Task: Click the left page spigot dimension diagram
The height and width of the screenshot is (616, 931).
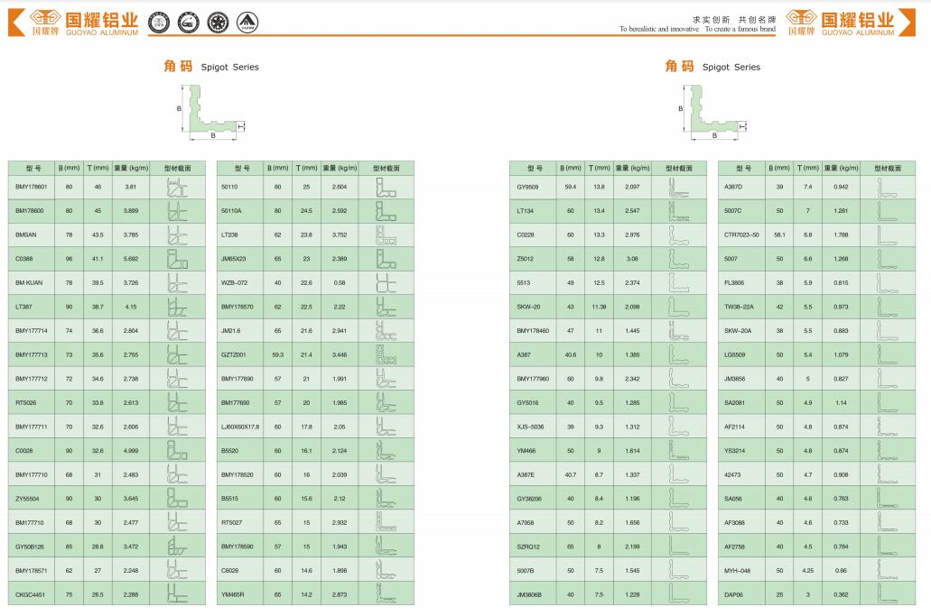Action: tap(210, 112)
